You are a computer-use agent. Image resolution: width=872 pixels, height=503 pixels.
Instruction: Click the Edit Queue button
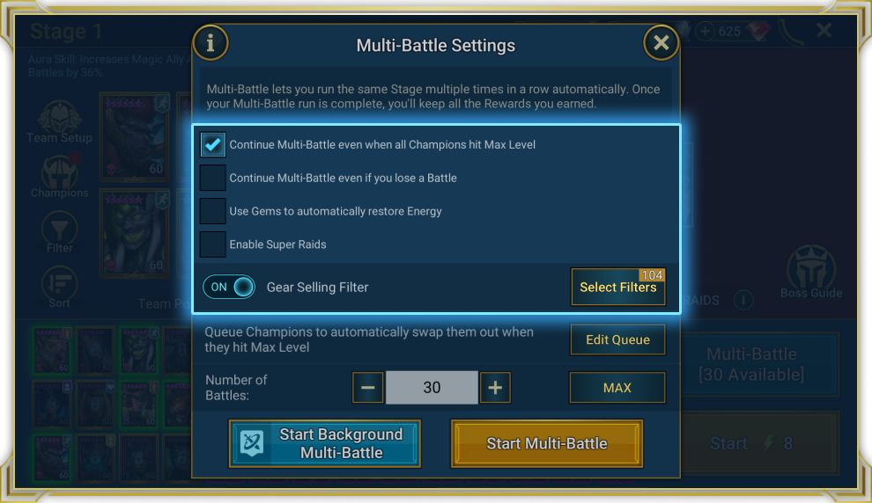[617, 339]
